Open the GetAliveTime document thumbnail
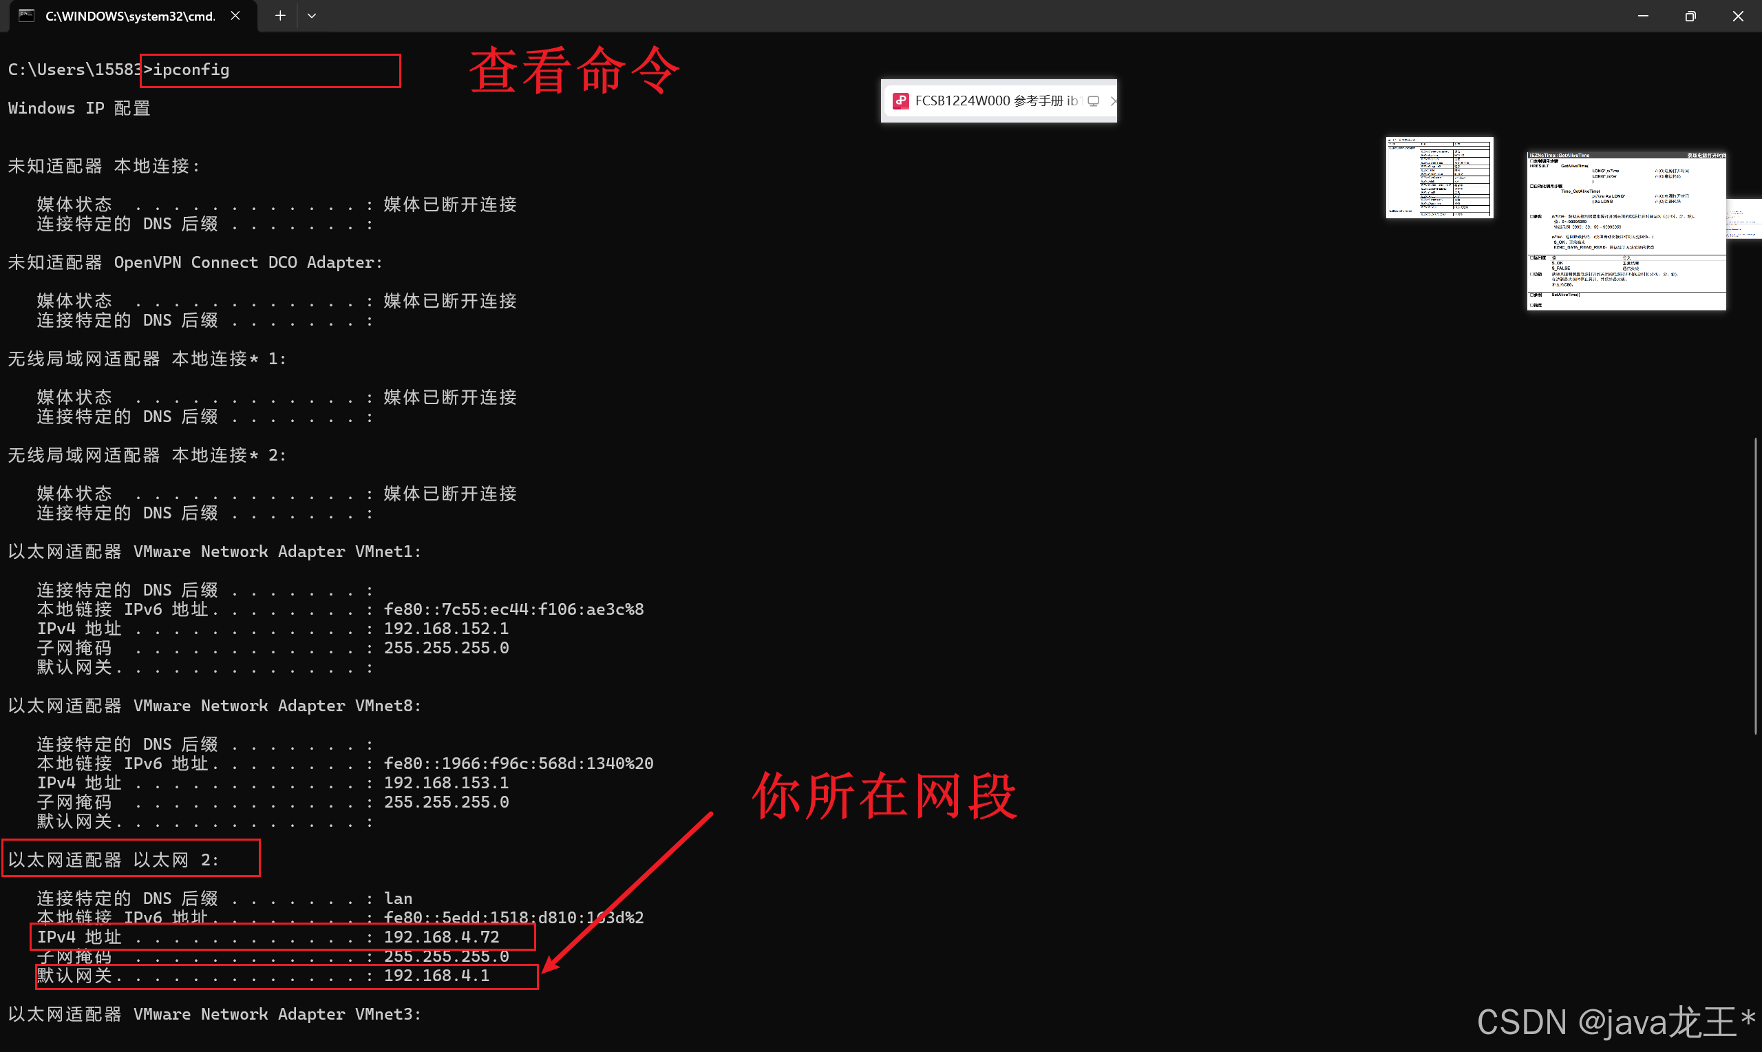Image resolution: width=1762 pixels, height=1052 pixels. 1625,231
